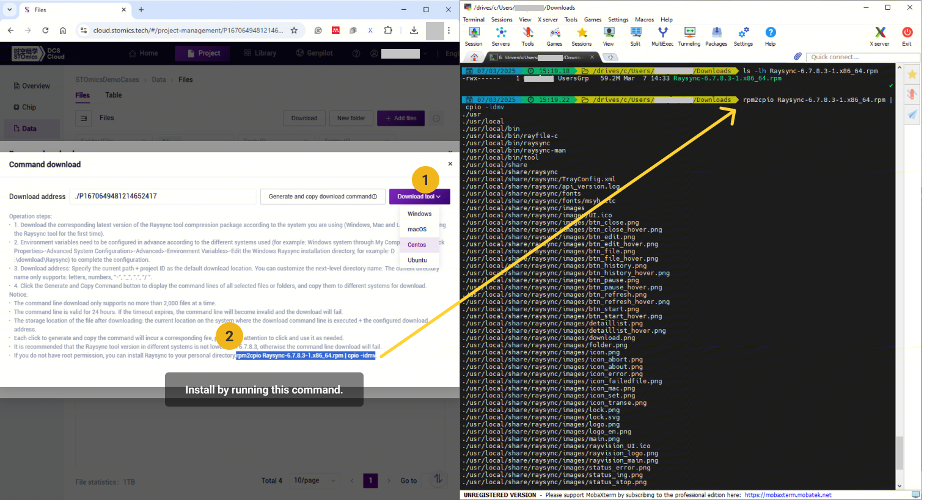Open Chrome tab search dropdown arrow

pyautogui.click(x=10, y=10)
